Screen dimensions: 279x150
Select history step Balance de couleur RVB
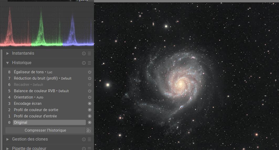49,91
